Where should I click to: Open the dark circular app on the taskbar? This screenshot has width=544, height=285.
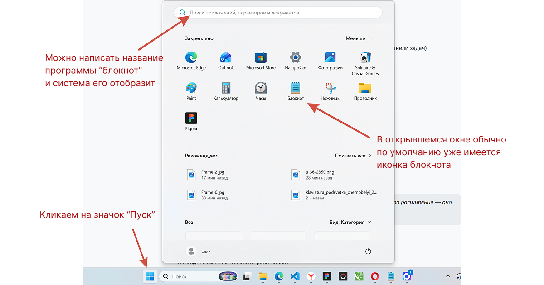[x=343, y=276]
